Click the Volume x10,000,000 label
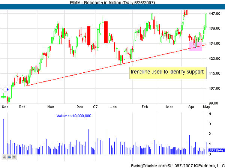The image size is (225, 168). click(x=74, y=116)
